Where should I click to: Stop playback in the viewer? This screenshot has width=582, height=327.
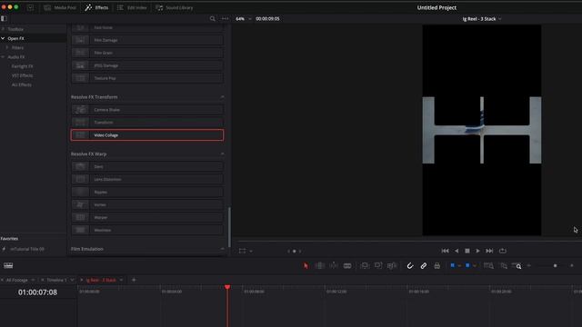pyautogui.click(x=467, y=251)
